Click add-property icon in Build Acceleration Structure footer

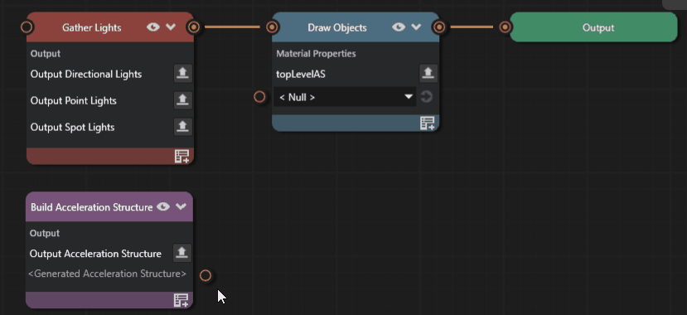coord(181,300)
